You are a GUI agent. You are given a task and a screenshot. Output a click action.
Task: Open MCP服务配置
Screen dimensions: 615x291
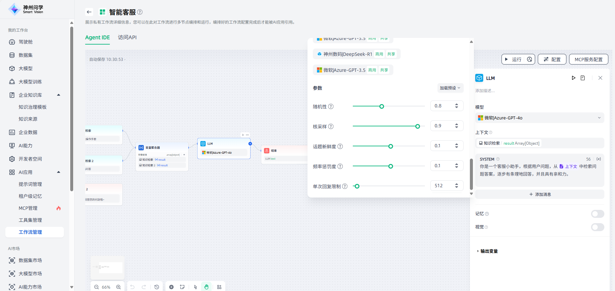point(589,59)
